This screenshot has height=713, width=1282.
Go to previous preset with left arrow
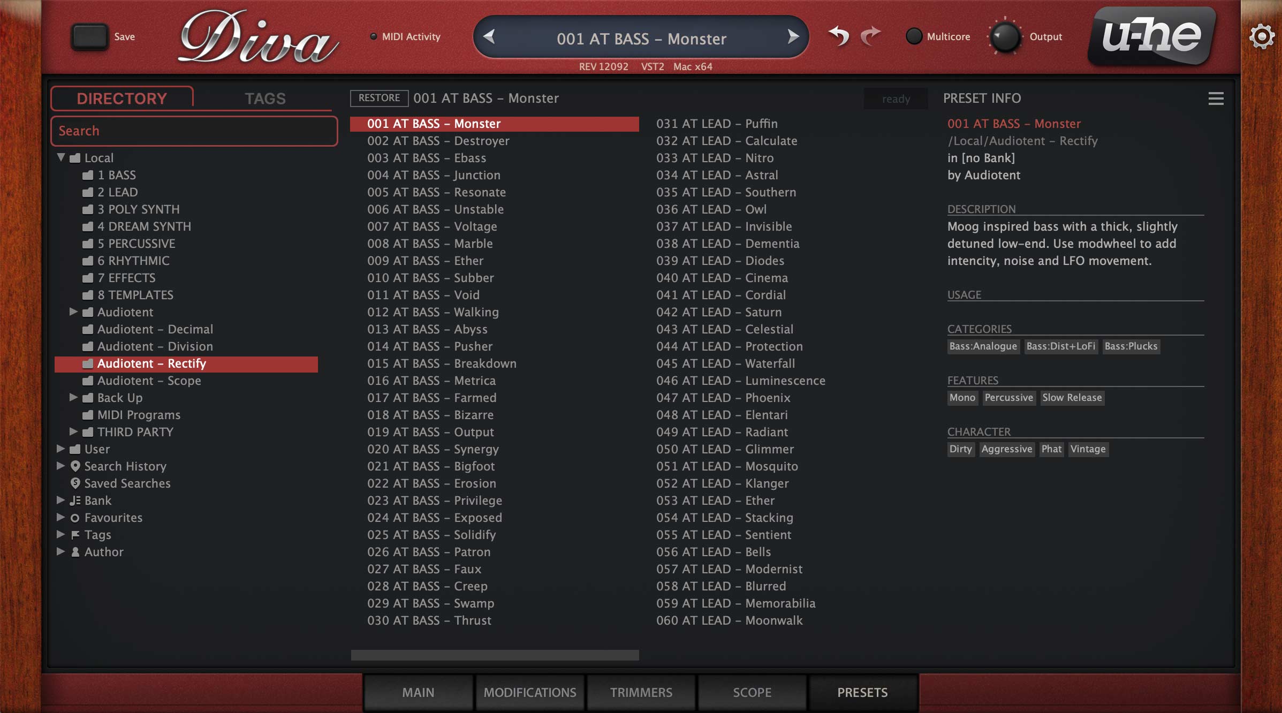[x=489, y=37]
